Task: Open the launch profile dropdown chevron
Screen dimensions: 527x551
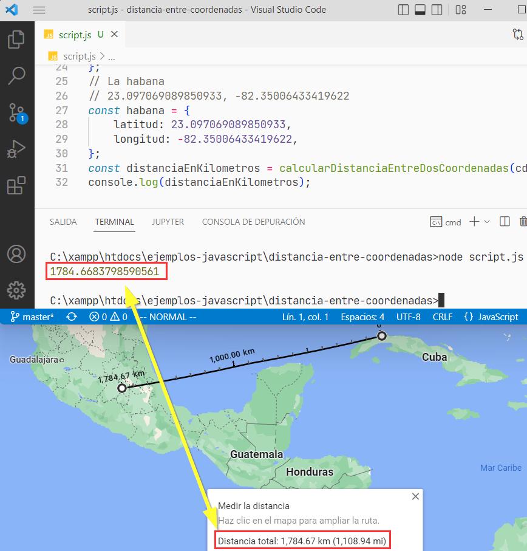Action: pos(487,222)
